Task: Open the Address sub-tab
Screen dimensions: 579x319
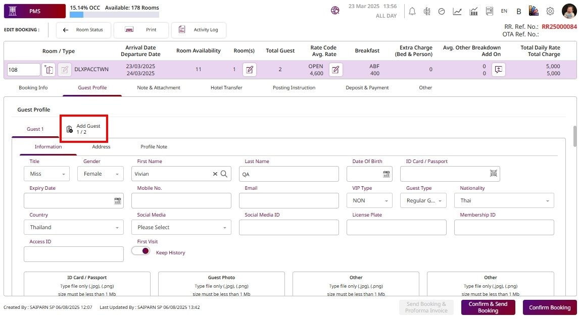Action: tap(101, 147)
